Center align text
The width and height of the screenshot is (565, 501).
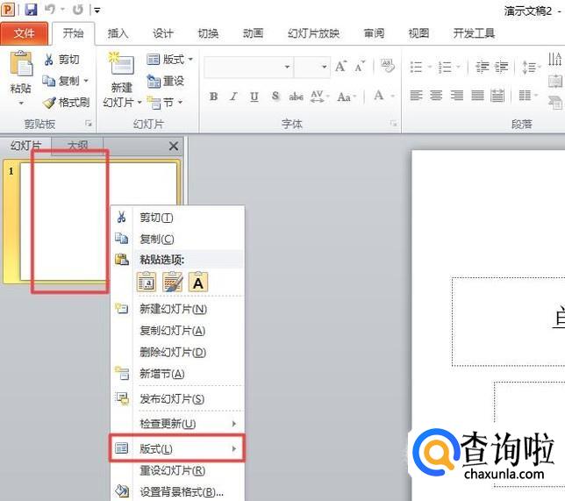[x=436, y=96]
